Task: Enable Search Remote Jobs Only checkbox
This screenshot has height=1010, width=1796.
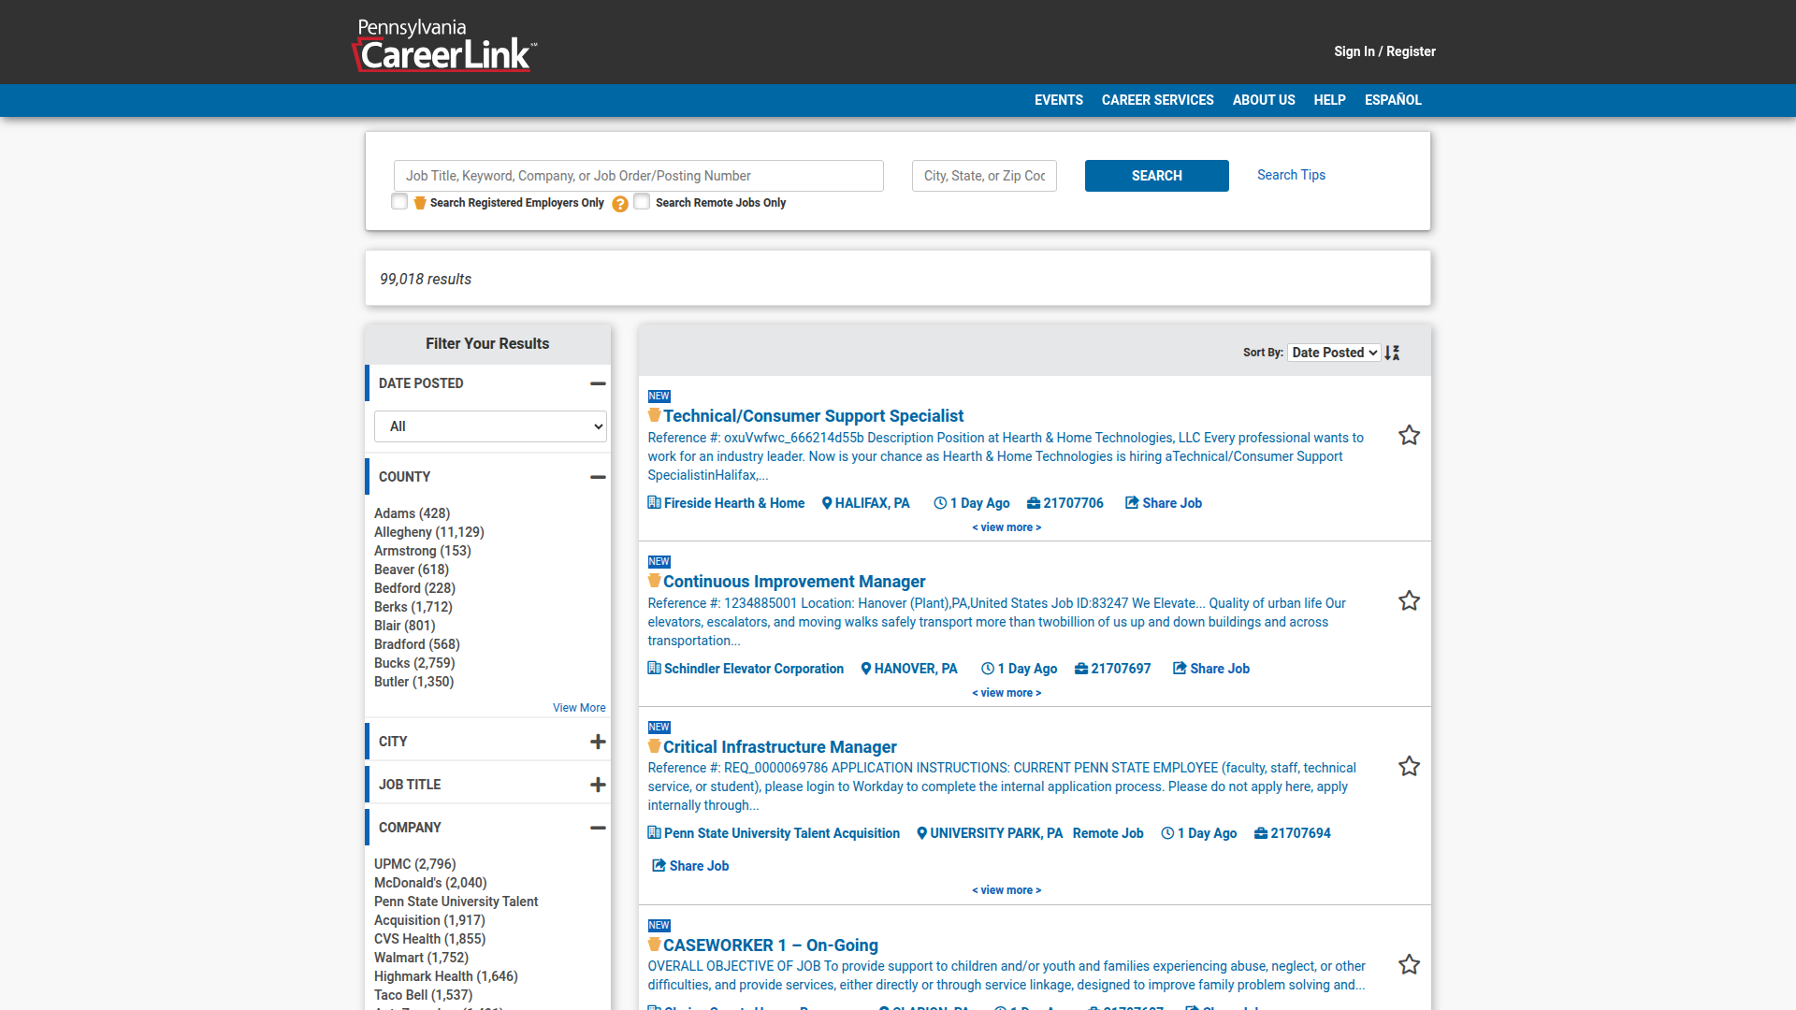Action: click(642, 202)
